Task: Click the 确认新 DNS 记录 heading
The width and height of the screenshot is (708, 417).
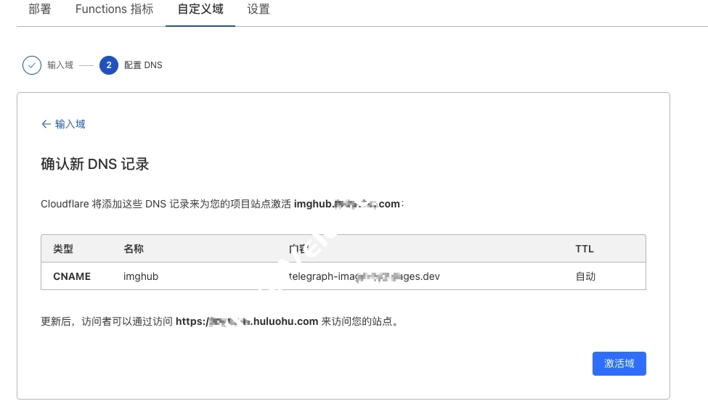Action: pyautogui.click(x=95, y=164)
